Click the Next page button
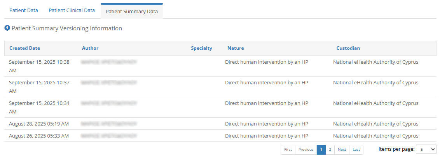This screenshot has height=157, width=440. coord(342,150)
